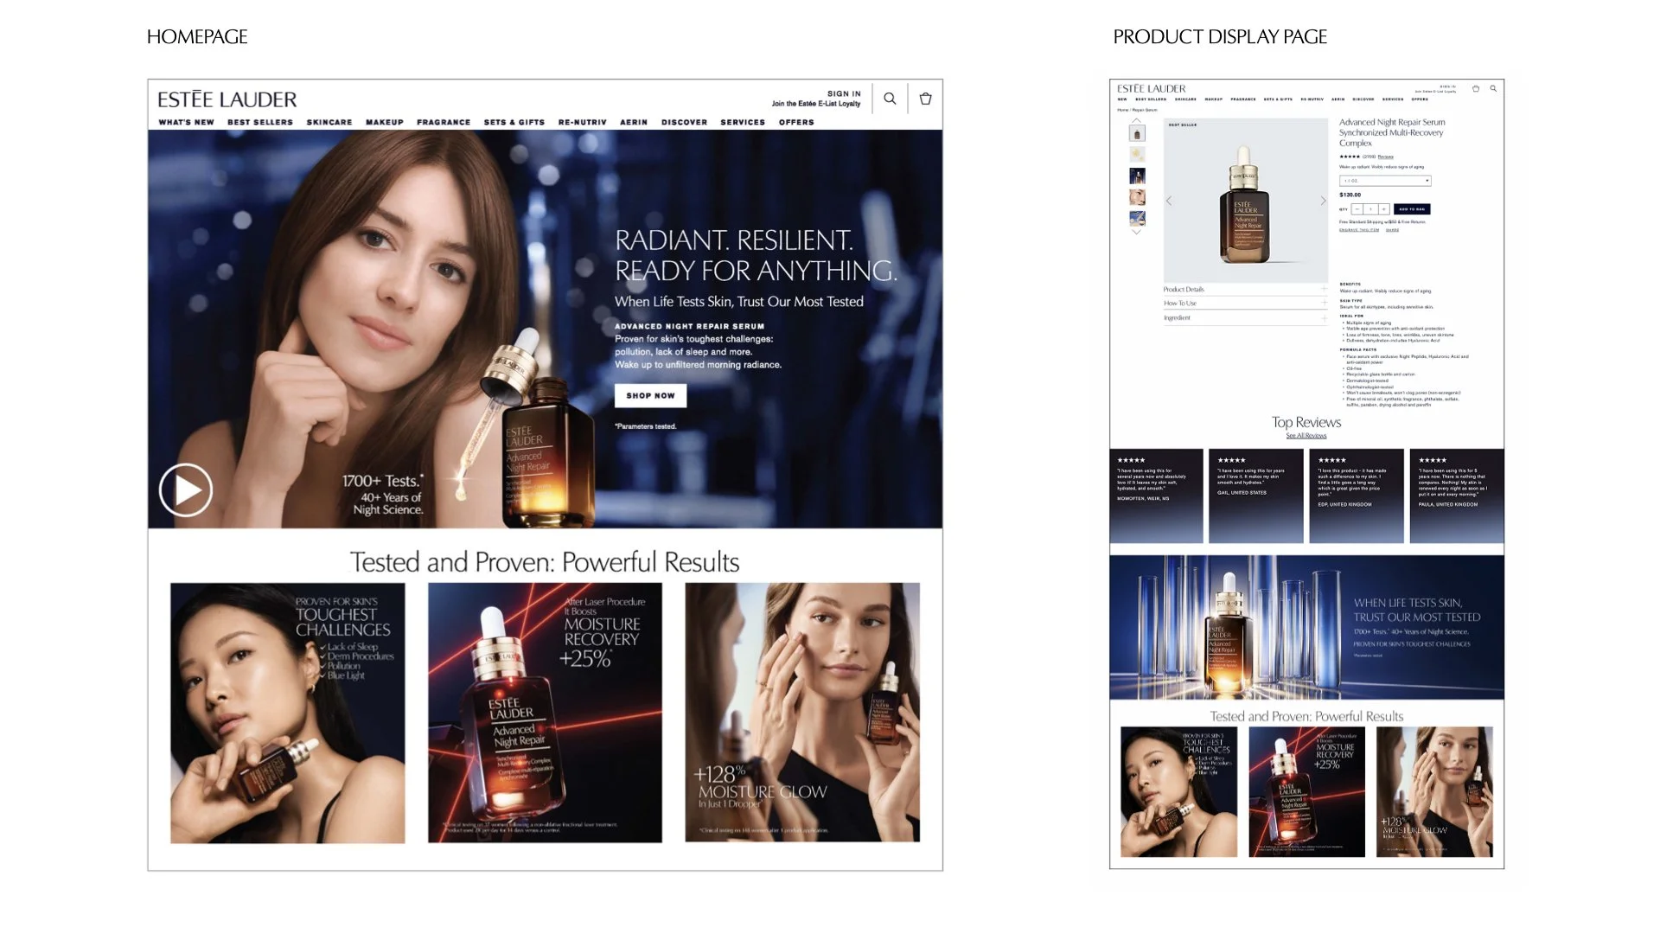Open the Paula, United Kingdom review card

[x=1457, y=496]
